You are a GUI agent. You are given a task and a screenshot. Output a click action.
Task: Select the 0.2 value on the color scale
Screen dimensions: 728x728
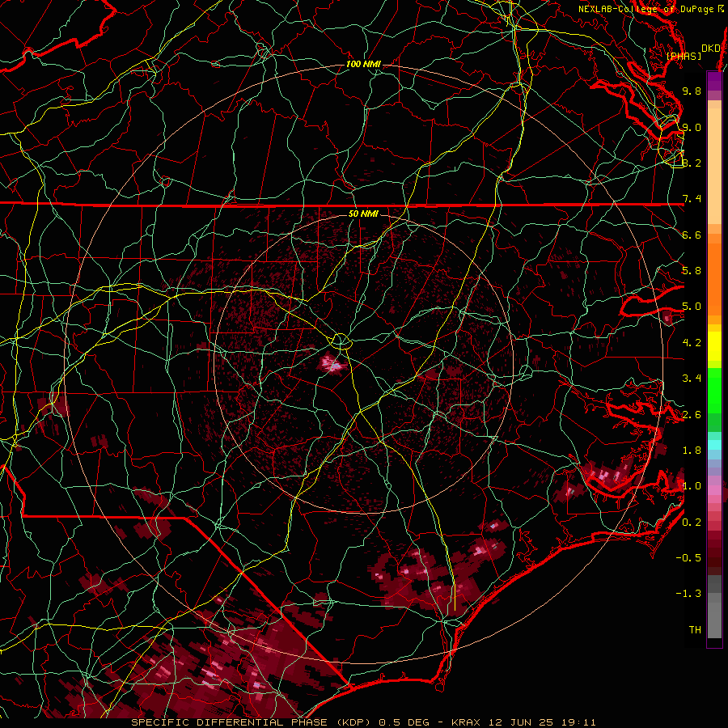[692, 523]
